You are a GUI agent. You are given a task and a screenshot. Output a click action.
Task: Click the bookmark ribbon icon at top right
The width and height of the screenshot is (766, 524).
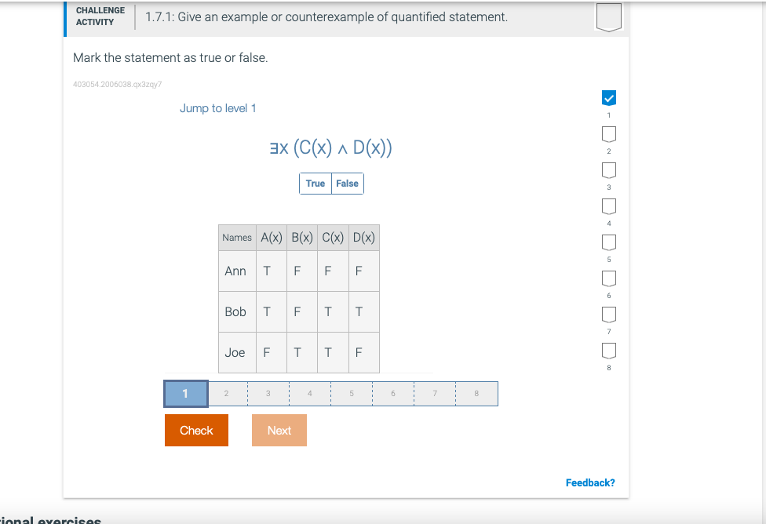(x=608, y=16)
